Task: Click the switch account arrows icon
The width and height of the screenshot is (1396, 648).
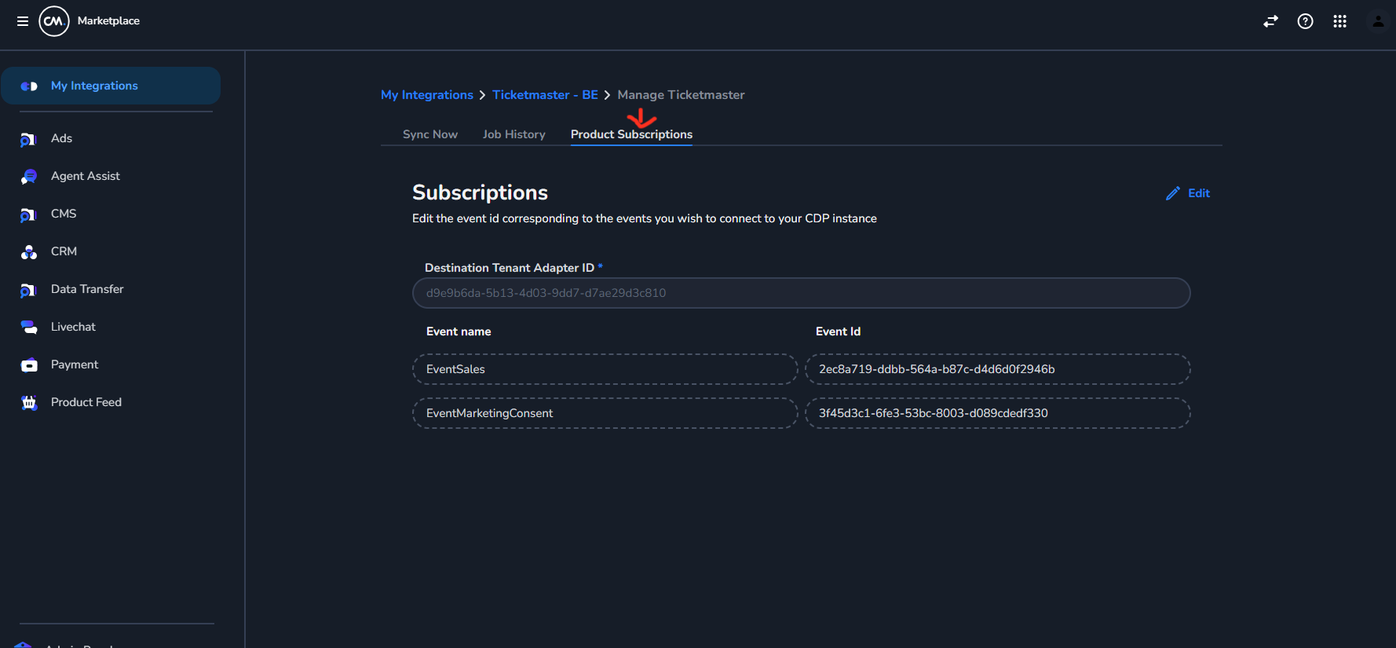Action: (x=1270, y=21)
